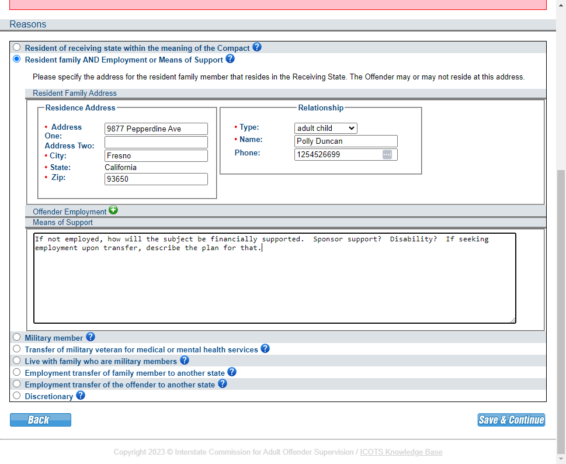Select Employment transfer of the offender radio

pyautogui.click(x=16, y=384)
